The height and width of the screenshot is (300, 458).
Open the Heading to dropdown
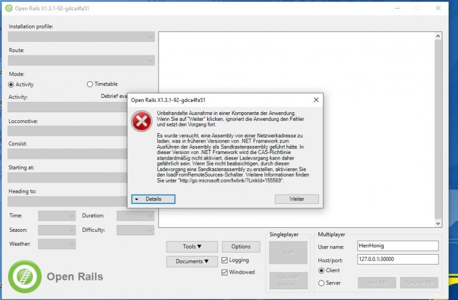point(68,202)
